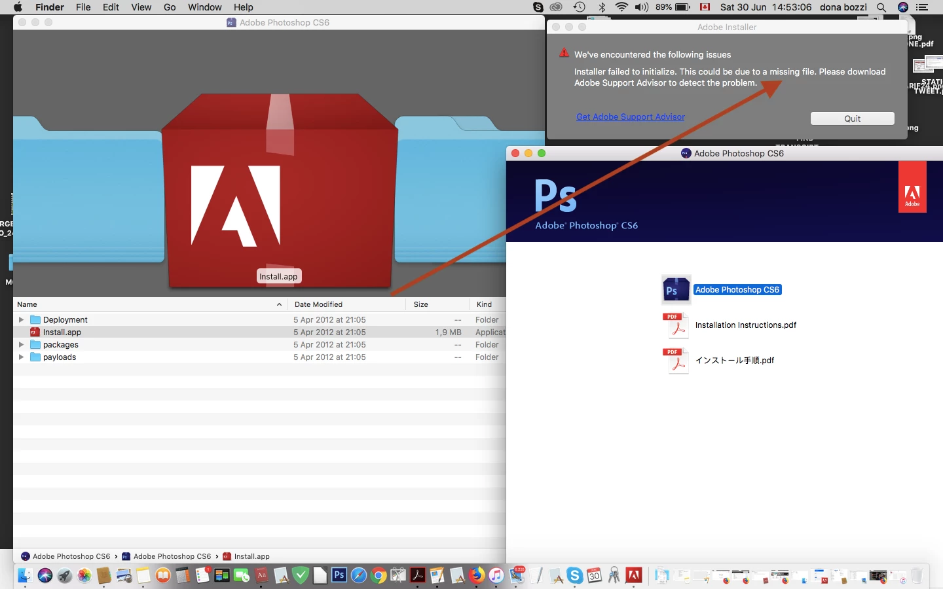Expand the Deployment folder
The height and width of the screenshot is (589, 943).
point(22,320)
